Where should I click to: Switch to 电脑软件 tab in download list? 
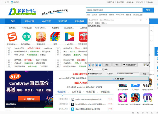62,92
